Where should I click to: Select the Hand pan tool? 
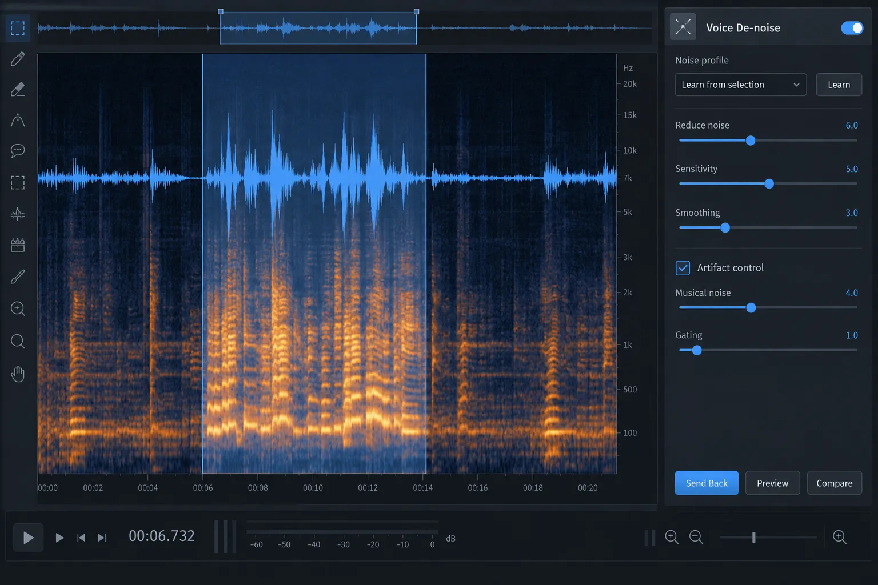[18, 374]
